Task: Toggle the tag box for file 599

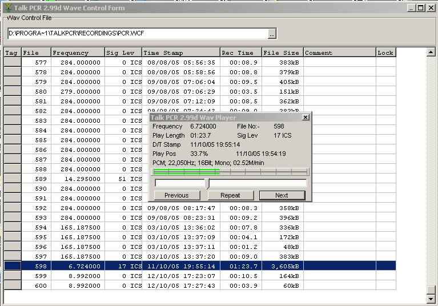Action: click(13, 276)
